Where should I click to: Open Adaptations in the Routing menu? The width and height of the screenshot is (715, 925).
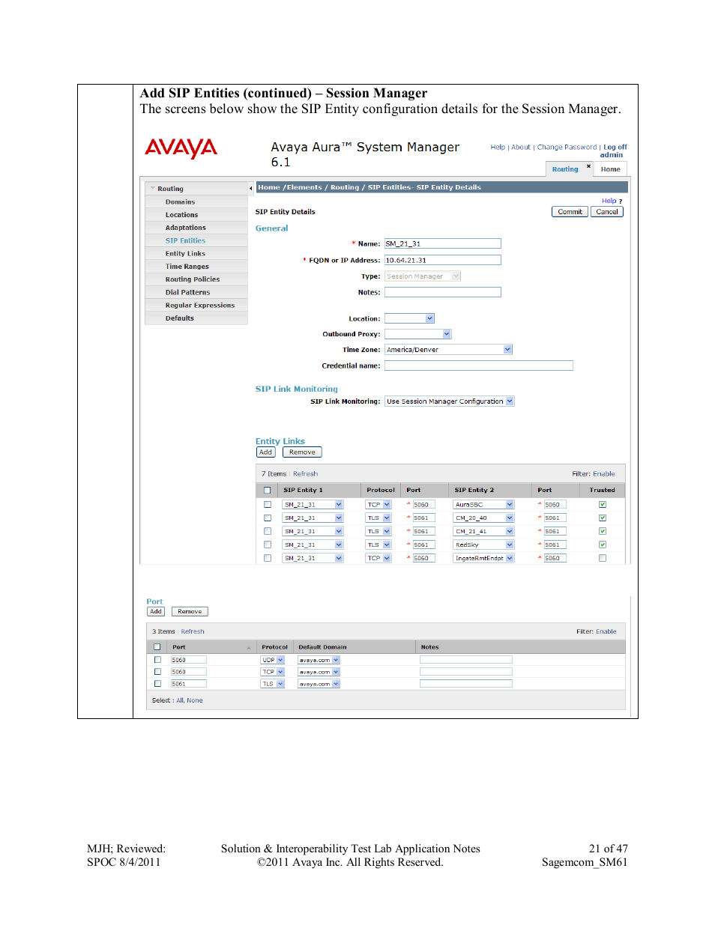point(185,228)
